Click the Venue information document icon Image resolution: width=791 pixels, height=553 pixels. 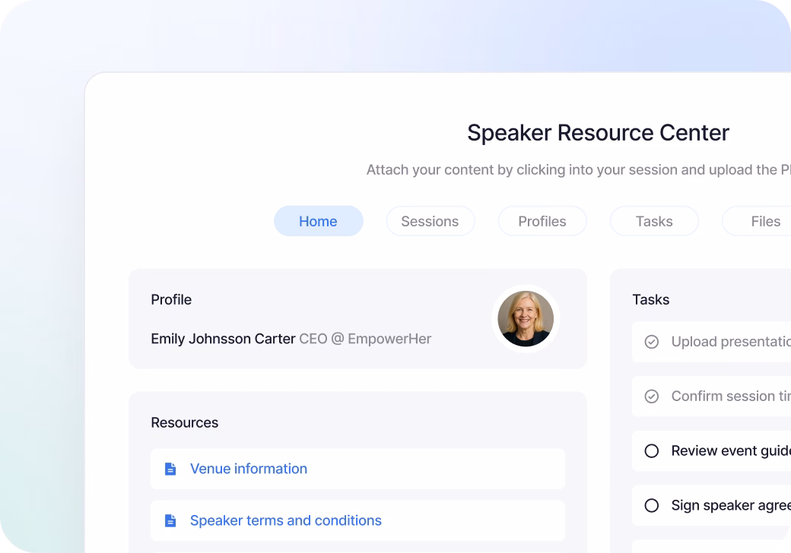[170, 469]
